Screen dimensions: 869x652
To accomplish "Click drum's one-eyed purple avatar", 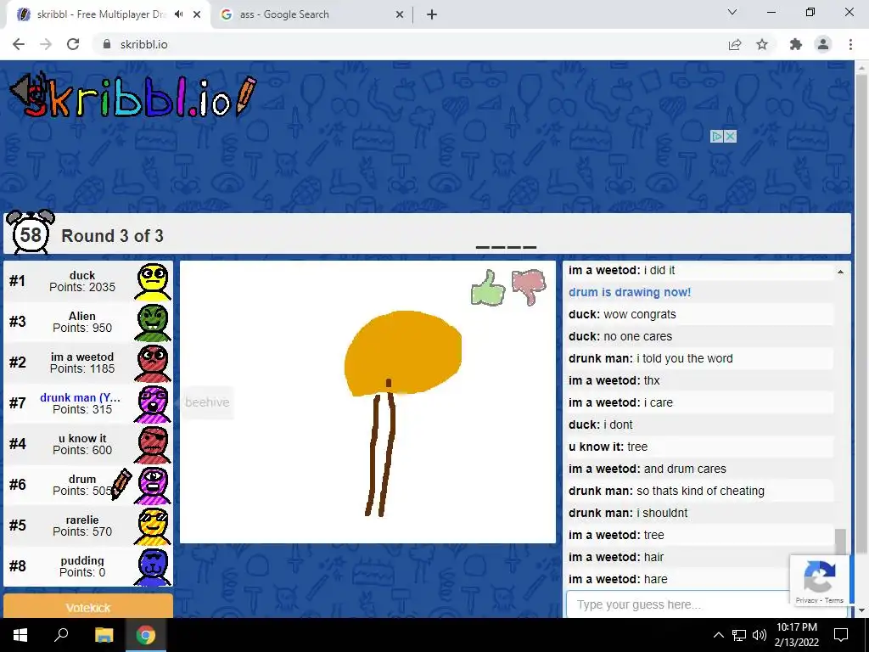I will coord(153,485).
